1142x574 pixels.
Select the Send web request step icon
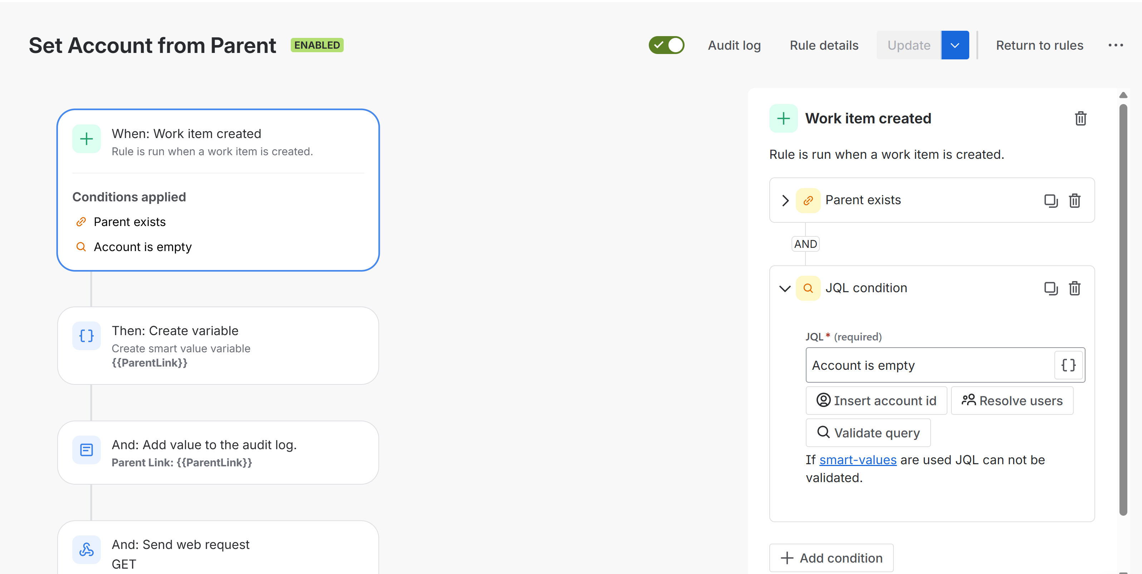point(87,550)
